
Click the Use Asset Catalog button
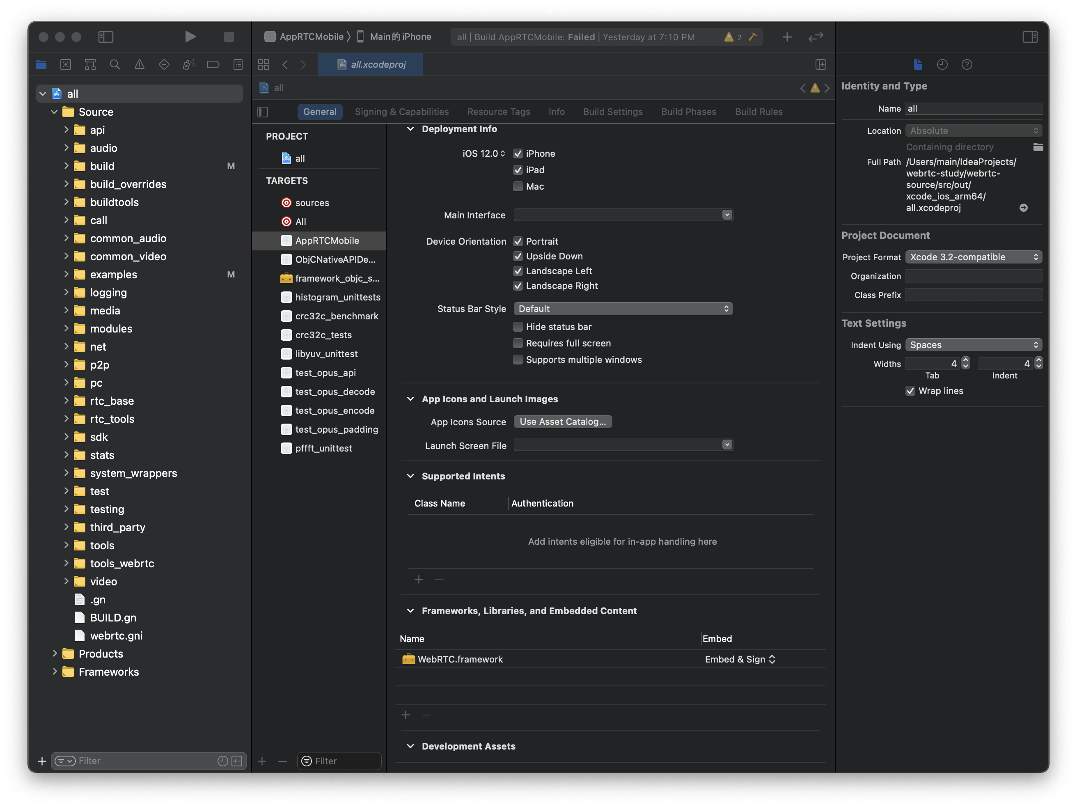tap(562, 422)
